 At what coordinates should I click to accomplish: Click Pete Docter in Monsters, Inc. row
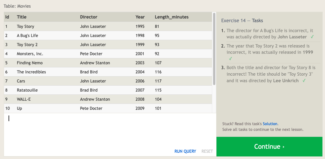coord(91,54)
